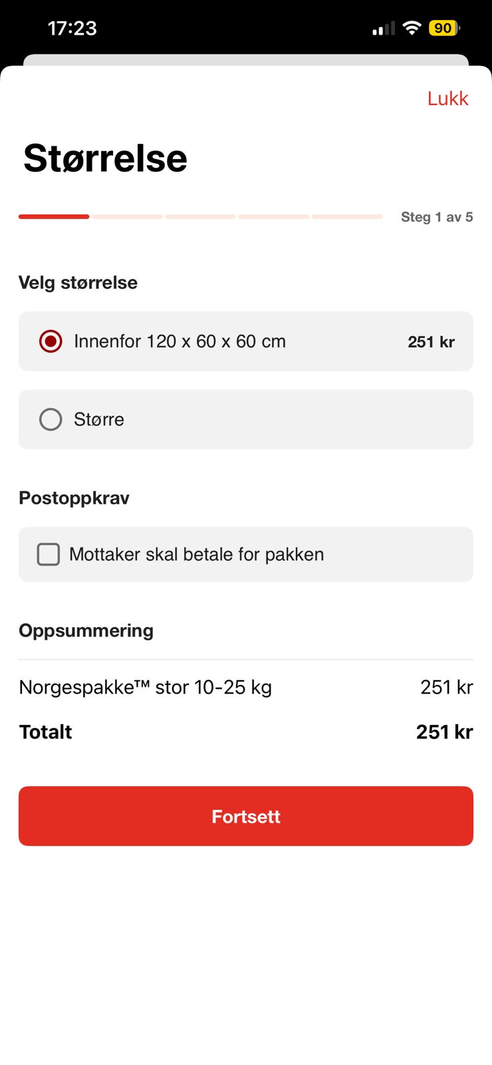Tap the Størrelse page heading
The height and width of the screenshot is (1065, 492).
[105, 158]
